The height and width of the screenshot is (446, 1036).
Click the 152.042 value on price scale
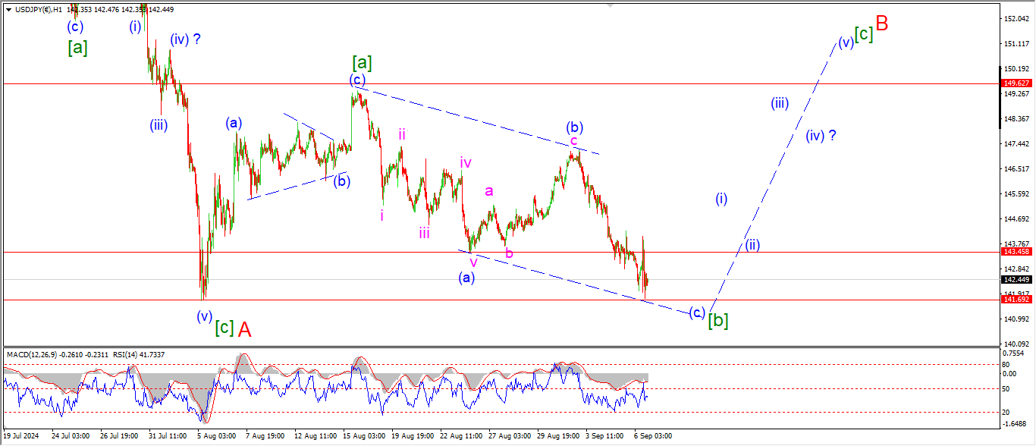click(x=1016, y=18)
